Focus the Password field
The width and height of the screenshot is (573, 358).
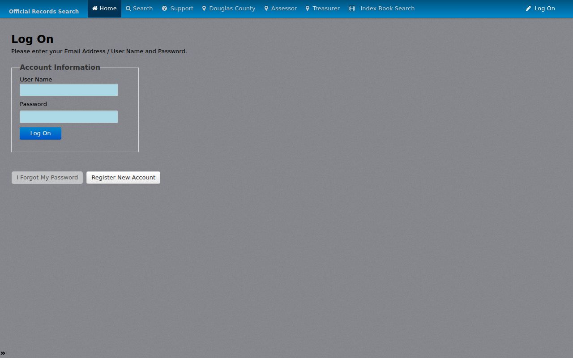coord(69,117)
